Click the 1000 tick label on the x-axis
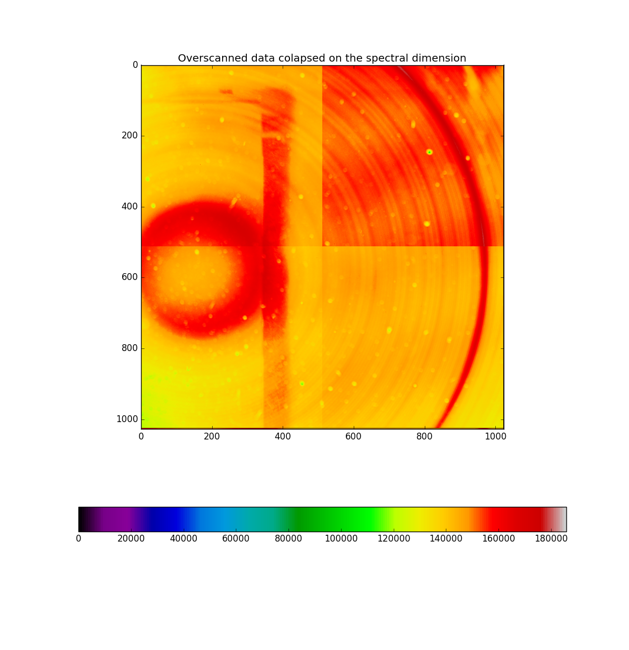Screen dimensions: 629x650 [495, 436]
